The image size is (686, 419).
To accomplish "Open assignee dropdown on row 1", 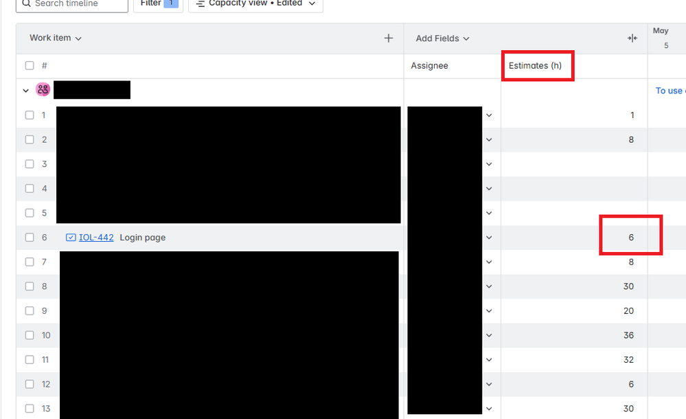I will click(x=489, y=115).
